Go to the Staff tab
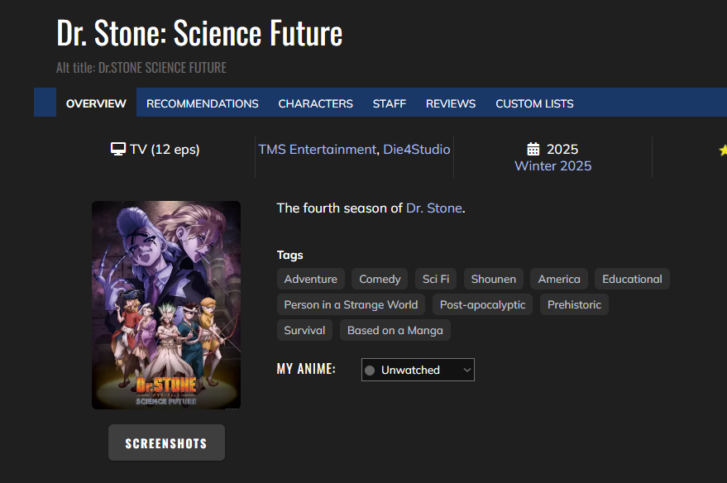 click(390, 103)
